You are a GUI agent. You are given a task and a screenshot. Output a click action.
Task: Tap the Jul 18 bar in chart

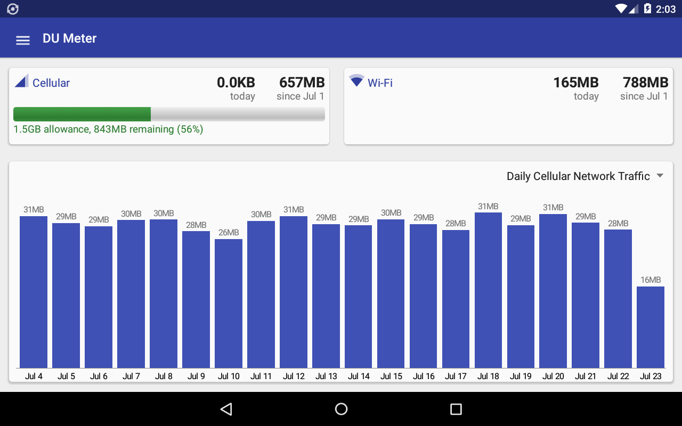pyautogui.click(x=488, y=290)
